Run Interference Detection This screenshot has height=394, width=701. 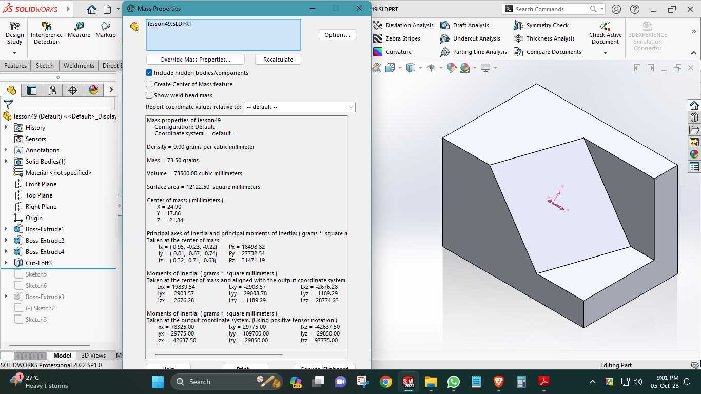tap(47, 33)
